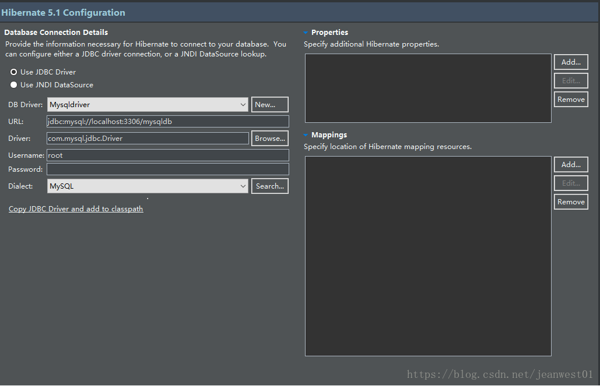The height and width of the screenshot is (386, 600).
Task: Collapse the Properties section triangle
Action: tap(306, 33)
